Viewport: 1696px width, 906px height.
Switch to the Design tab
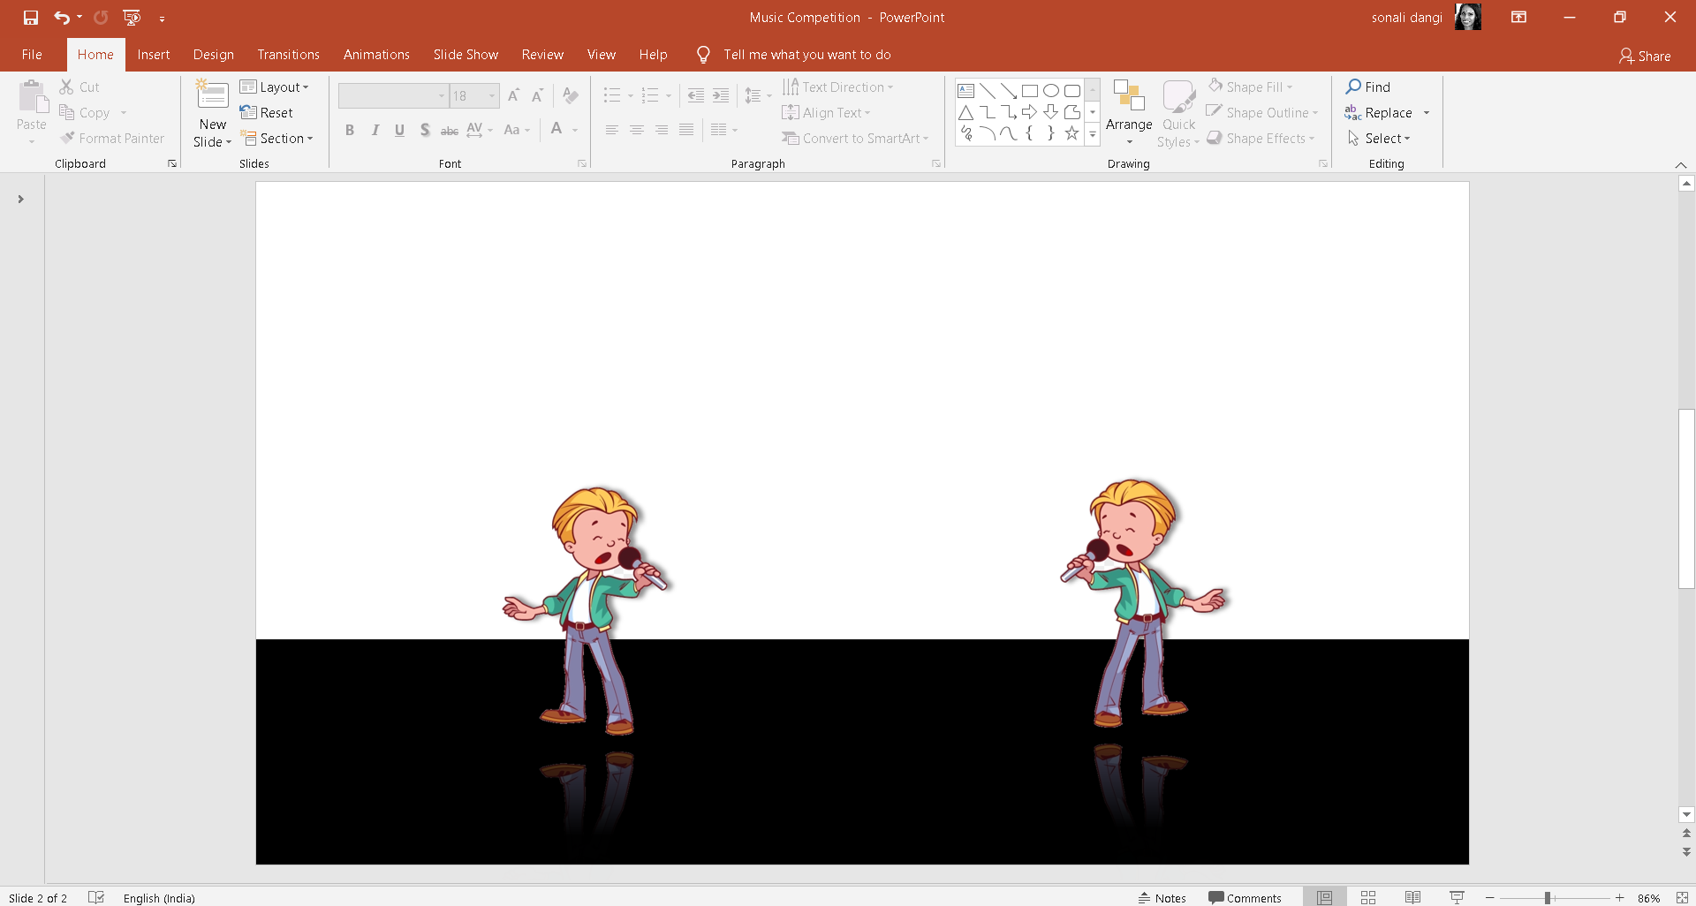coord(214,55)
